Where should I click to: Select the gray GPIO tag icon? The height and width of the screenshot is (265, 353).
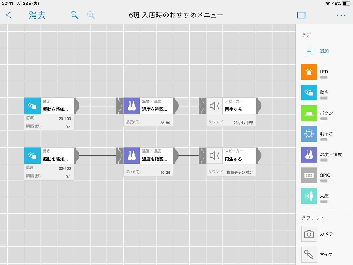tap(309, 175)
